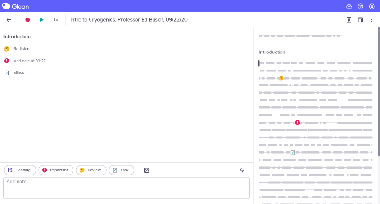Click the 'Add note at 03:27' entry

29,61
